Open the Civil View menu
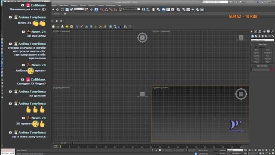Screen dimensions: 275x155 83,5
